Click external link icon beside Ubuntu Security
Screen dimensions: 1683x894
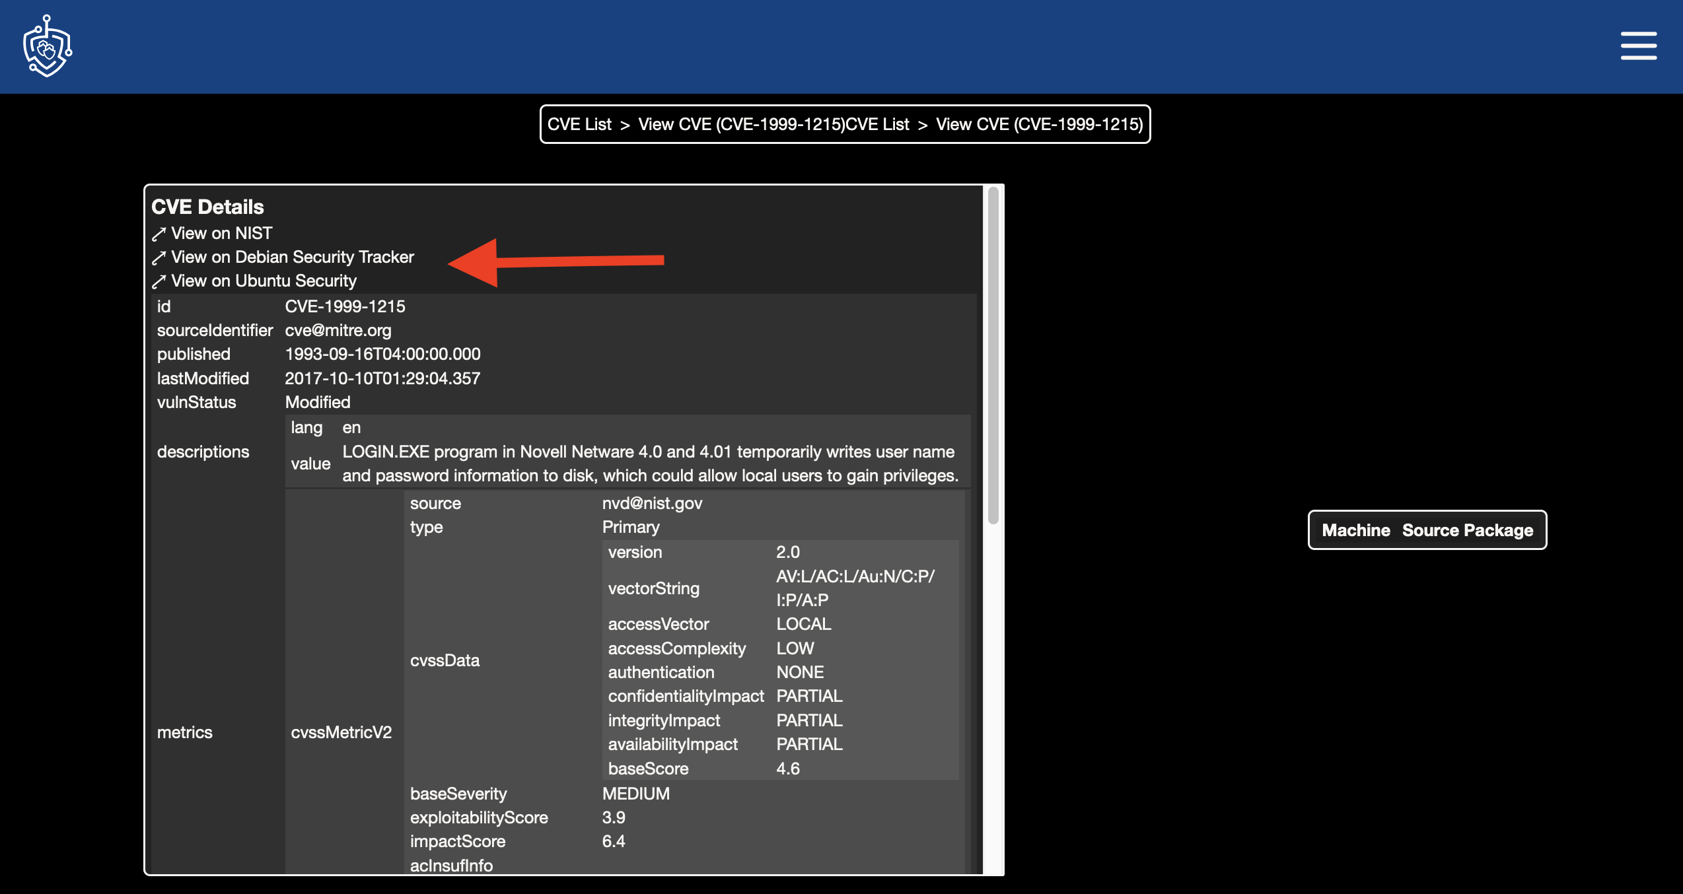[x=159, y=281]
